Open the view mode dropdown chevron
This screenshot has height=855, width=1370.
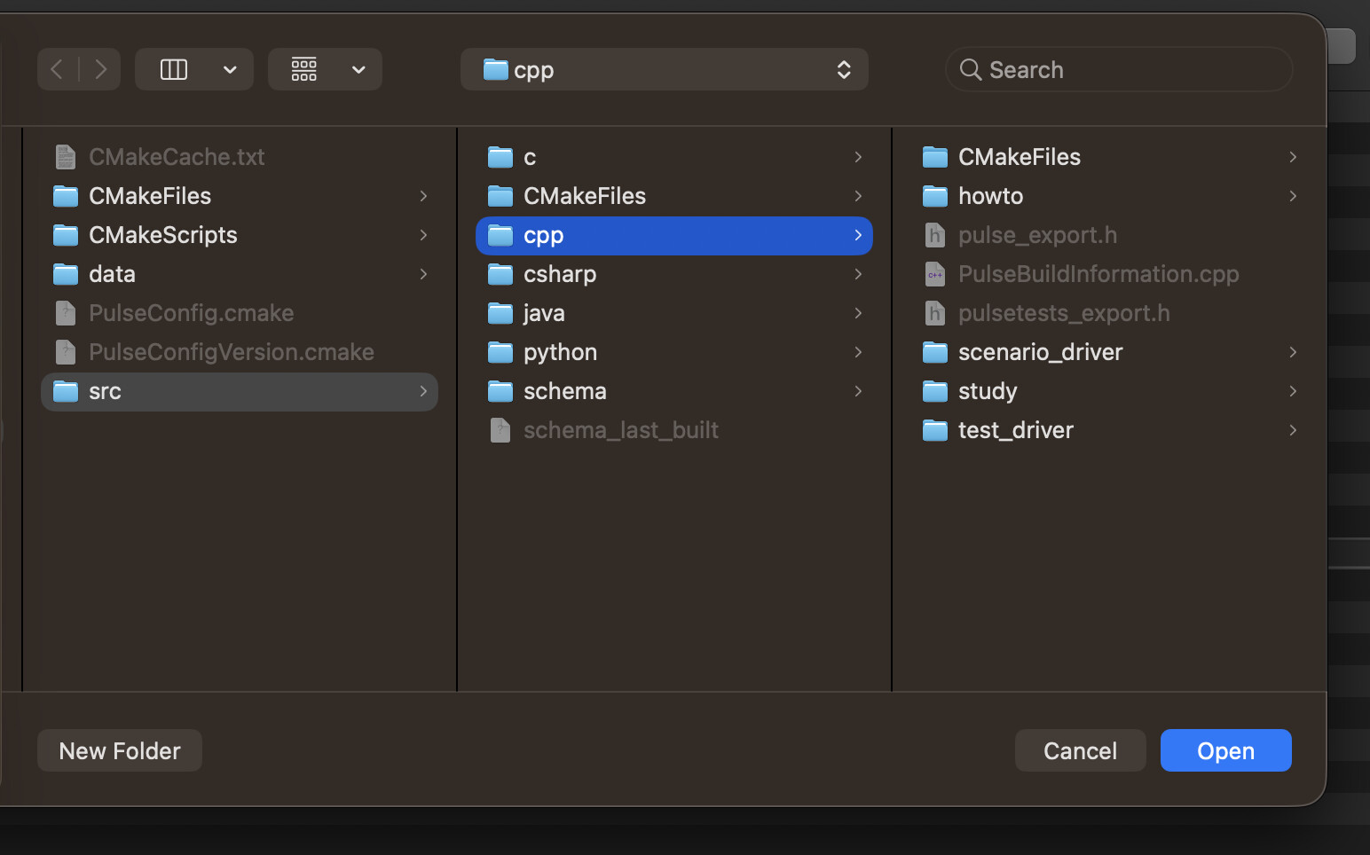click(x=230, y=69)
